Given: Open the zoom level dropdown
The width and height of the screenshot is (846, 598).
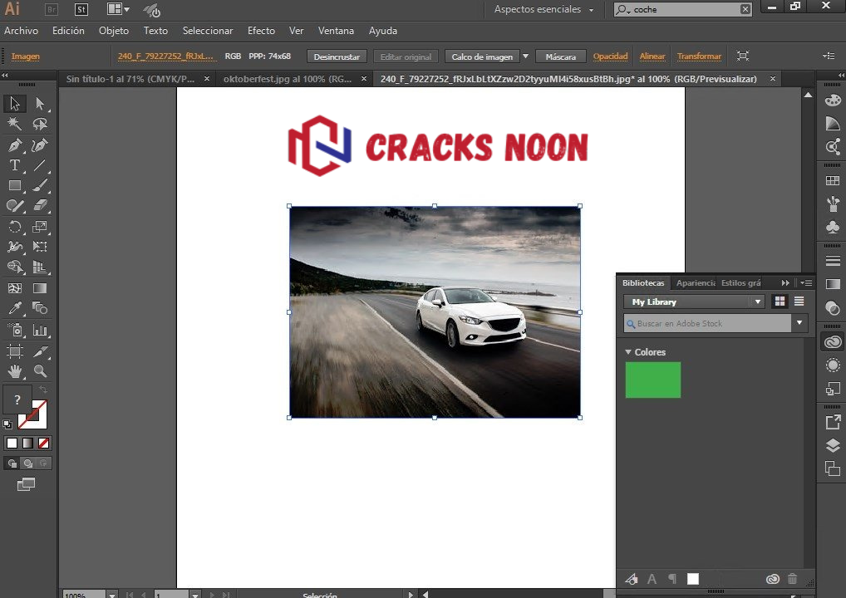Looking at the screenshot, I should click(x=112, y=595).
